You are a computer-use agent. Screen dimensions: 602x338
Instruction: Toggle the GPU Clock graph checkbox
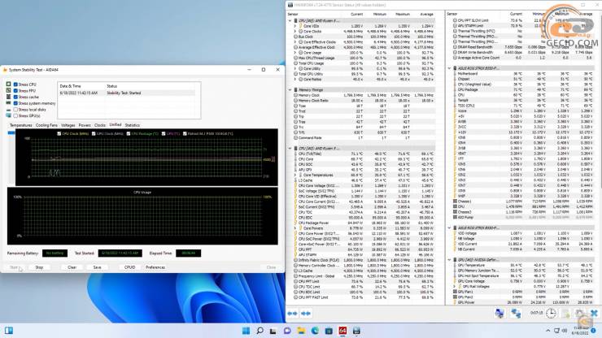click(94, 133)
